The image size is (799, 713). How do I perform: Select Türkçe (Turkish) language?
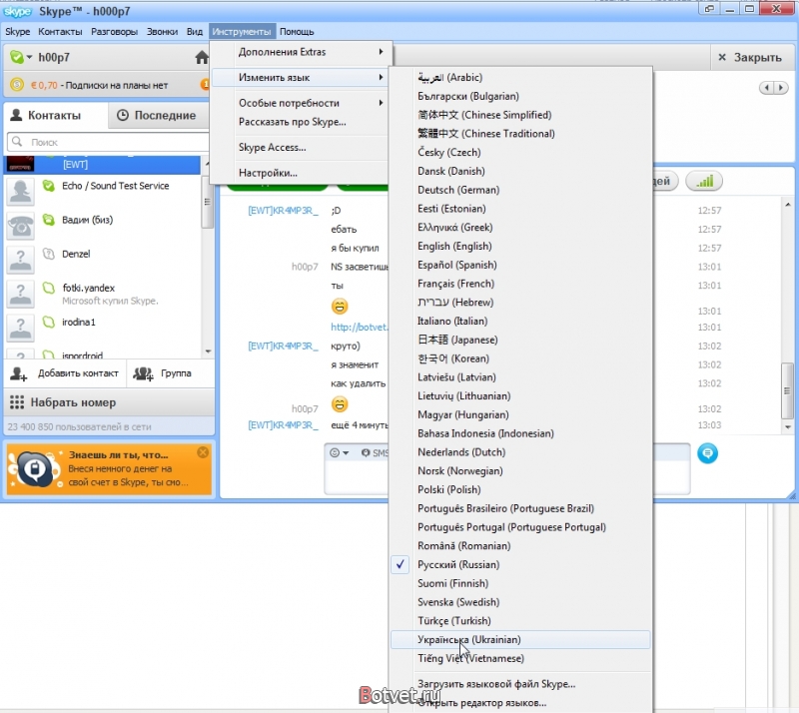[520, 621]
